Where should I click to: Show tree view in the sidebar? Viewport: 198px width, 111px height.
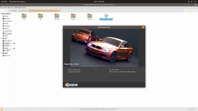pyautogui.click(x=4, y=109)
